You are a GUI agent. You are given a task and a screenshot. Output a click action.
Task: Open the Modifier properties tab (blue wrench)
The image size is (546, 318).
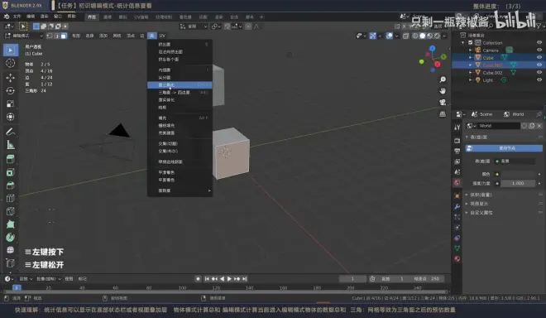pos(457,206)
